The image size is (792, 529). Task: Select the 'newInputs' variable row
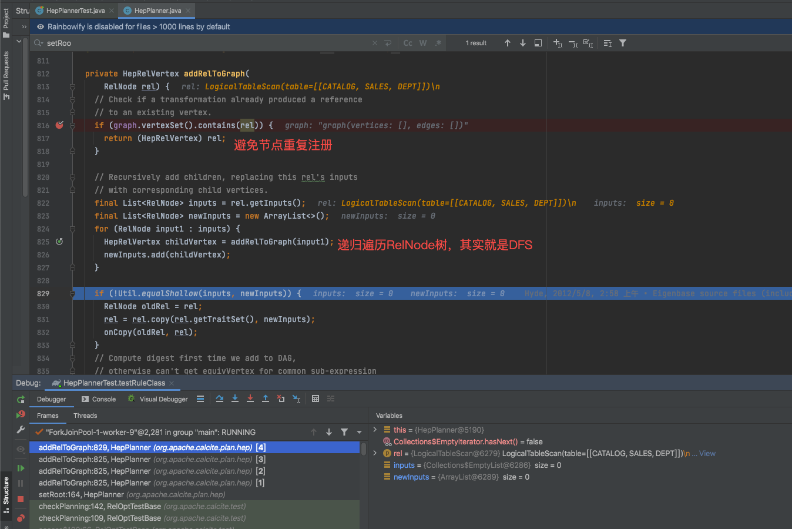pyautogui.click(x=579, y=477)
